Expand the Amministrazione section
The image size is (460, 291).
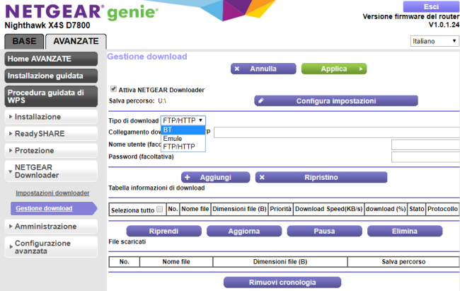[x=51, y=227]
